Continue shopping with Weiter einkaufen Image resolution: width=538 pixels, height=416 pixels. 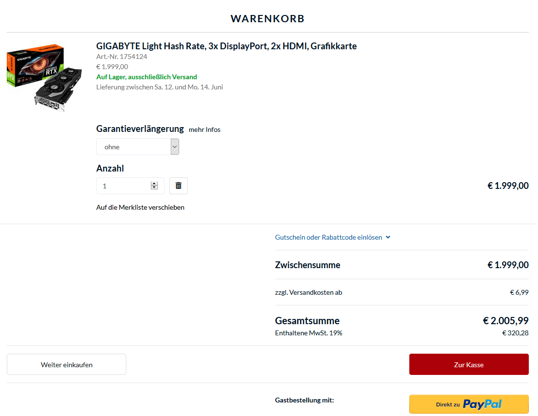pyautogui.click(x=67, y=365)
